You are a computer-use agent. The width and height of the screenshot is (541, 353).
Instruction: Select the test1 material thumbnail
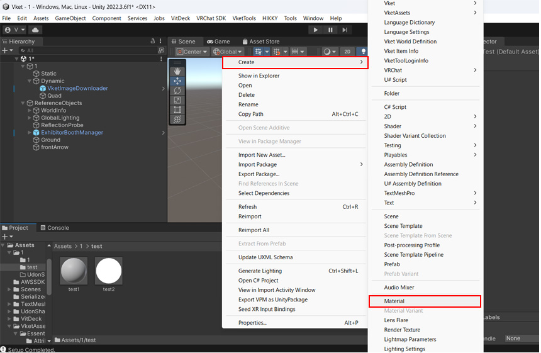pos(74,271)
